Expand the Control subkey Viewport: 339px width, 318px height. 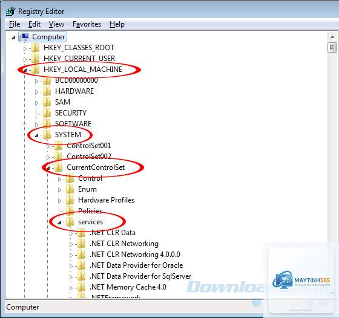[x=60, y=179]
